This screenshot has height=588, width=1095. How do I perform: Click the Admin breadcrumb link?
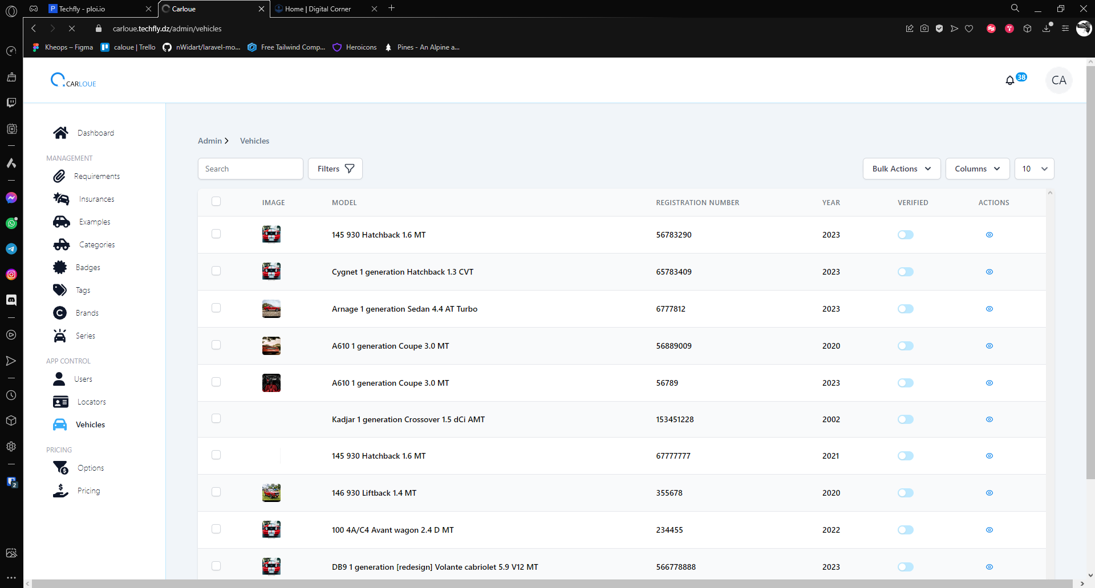pos(210,141)
